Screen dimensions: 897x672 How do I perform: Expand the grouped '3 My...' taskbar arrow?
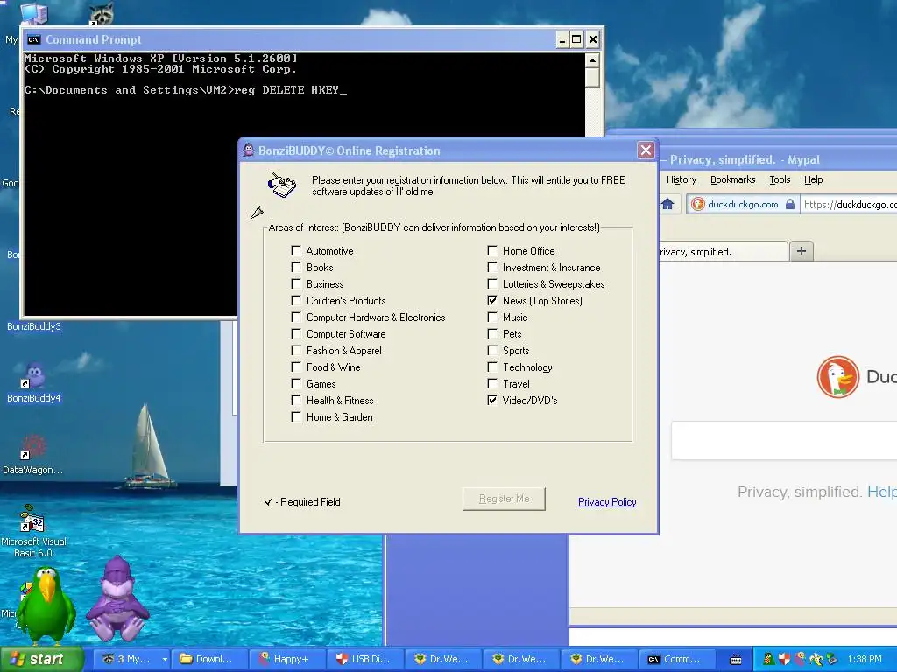164,660
